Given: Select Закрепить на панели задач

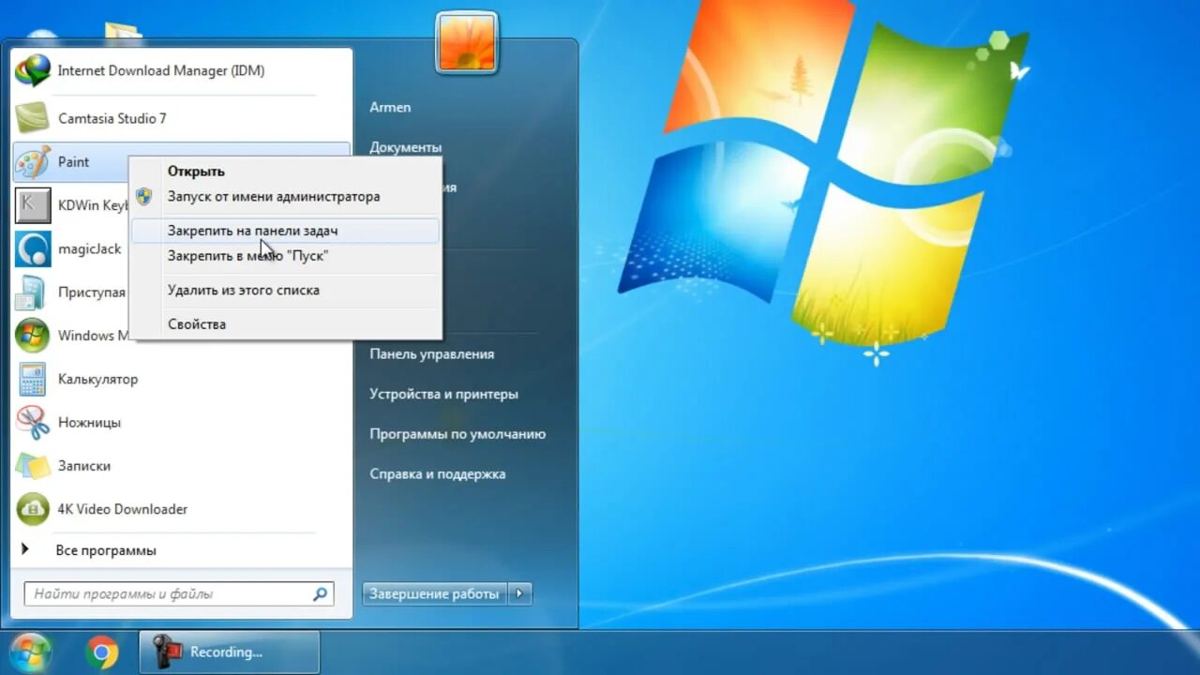Looking at the screenshot, I should tap(285, 231).
